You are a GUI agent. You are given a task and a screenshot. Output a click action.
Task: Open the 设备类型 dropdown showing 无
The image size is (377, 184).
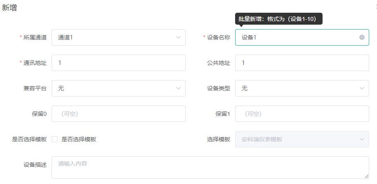(x=302, y=88)
